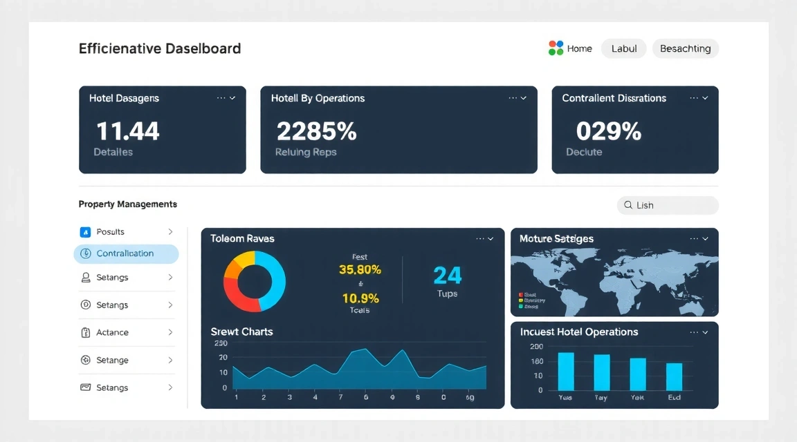Select the Posults icon in the sidebar
This screenshot has width=797, height=442.
85,231
